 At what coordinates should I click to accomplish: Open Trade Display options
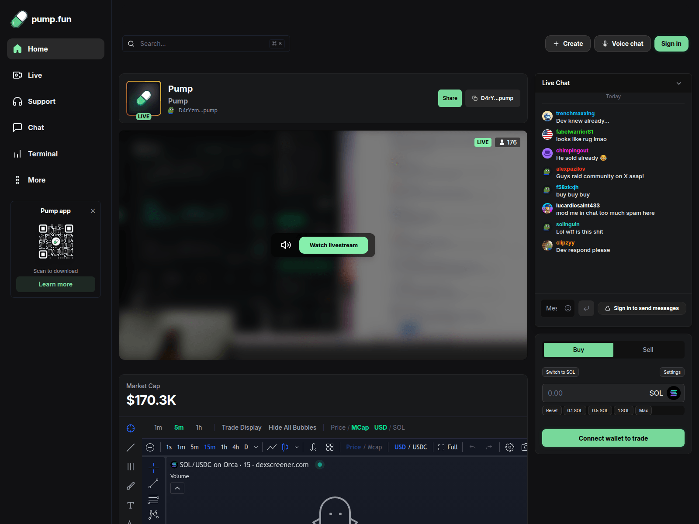click(x=242, y=427)
